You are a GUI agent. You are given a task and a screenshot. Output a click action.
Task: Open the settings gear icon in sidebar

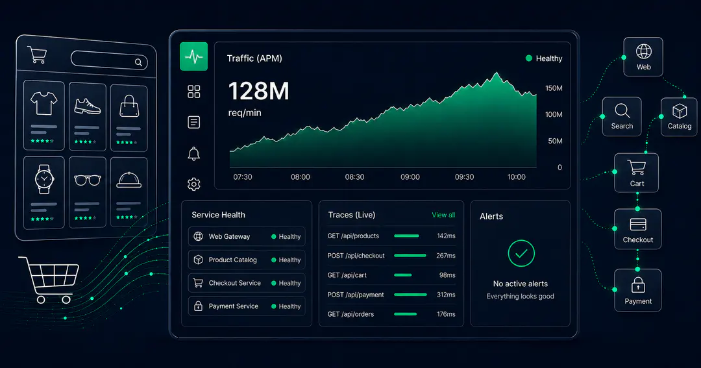(x=193, y=184)
